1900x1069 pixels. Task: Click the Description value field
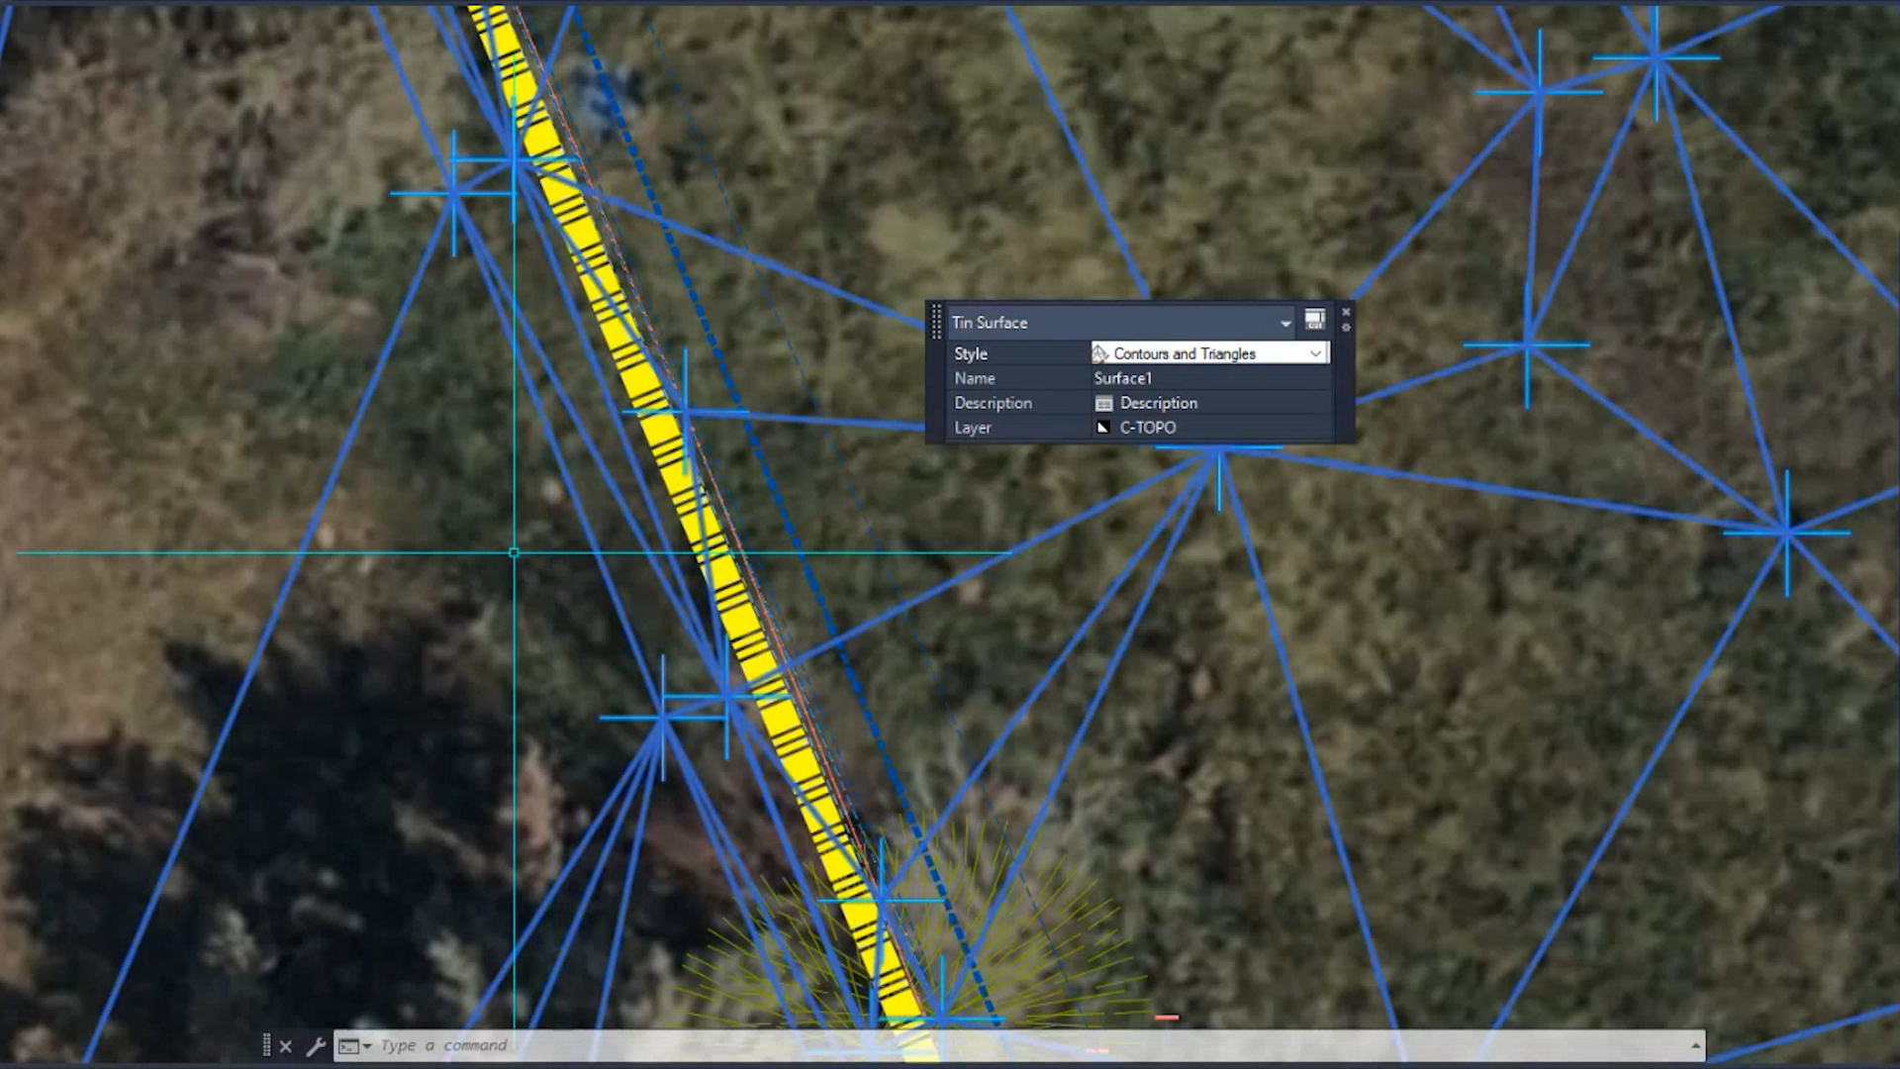click(1209, 403)
